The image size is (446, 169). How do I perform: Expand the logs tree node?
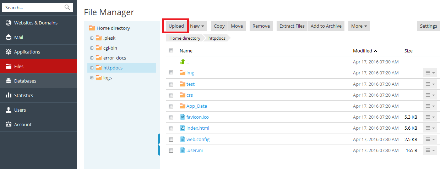pos(92,78)
